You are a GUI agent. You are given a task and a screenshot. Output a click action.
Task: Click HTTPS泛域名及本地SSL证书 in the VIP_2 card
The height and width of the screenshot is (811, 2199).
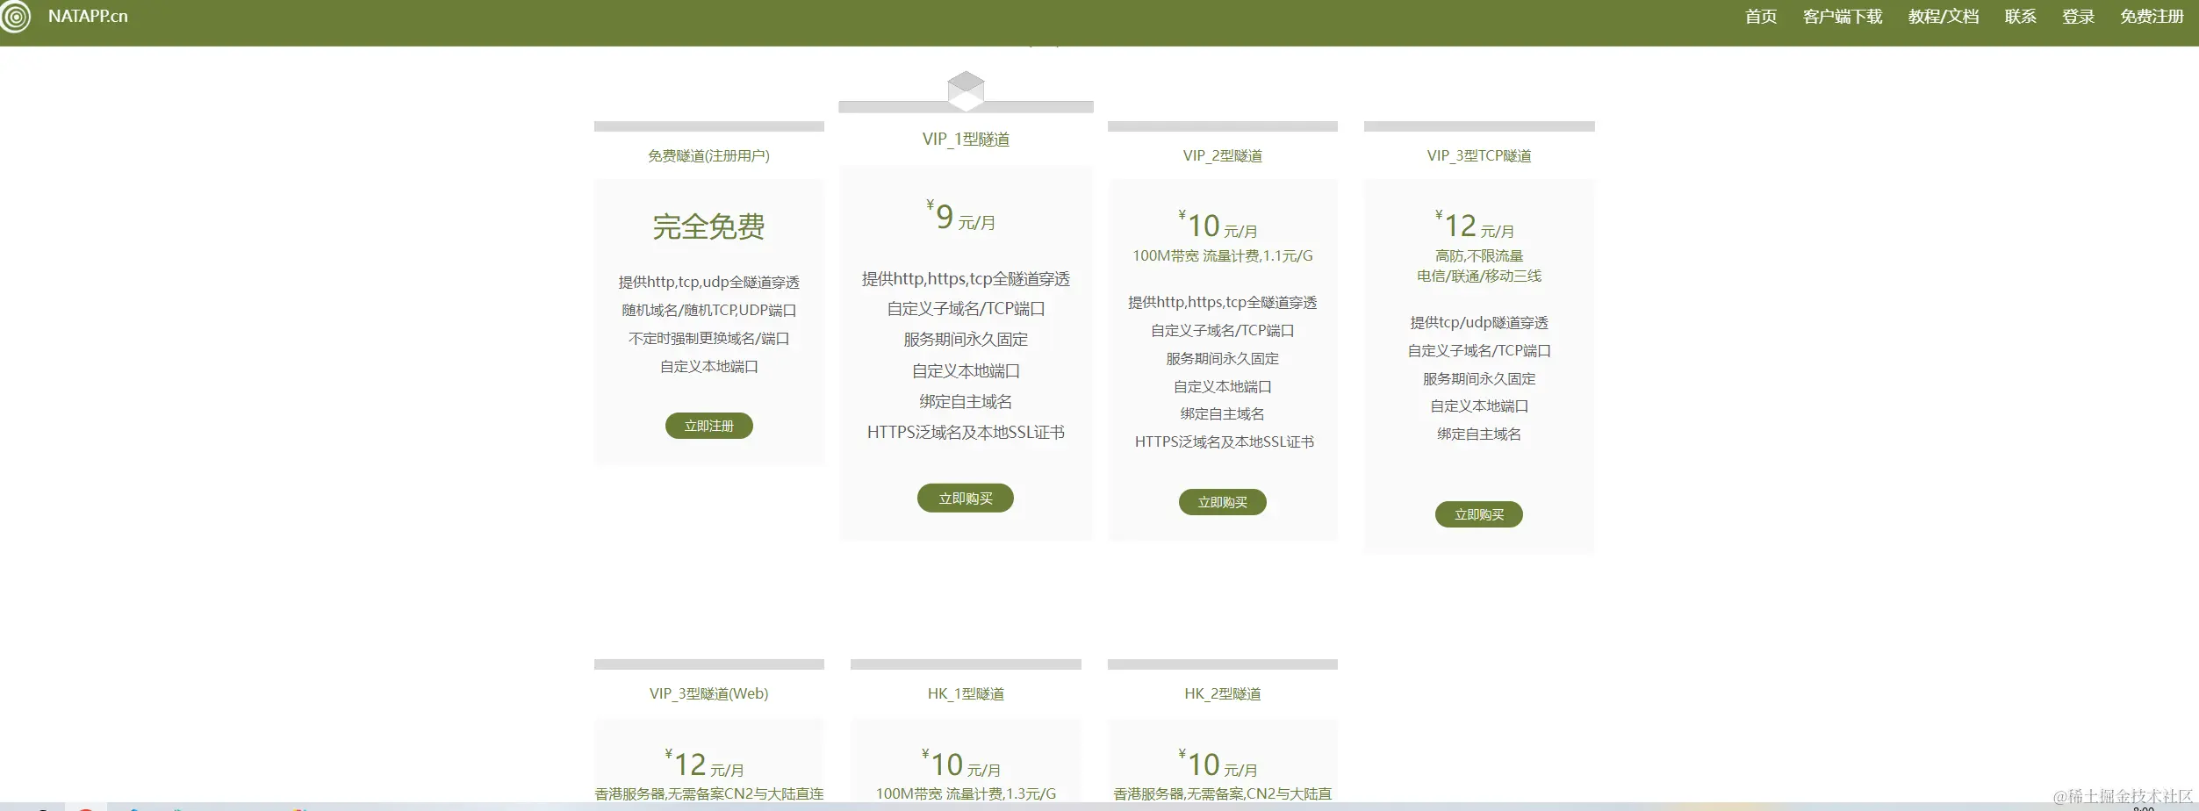pyautogui.click(x=1225, y=441)
